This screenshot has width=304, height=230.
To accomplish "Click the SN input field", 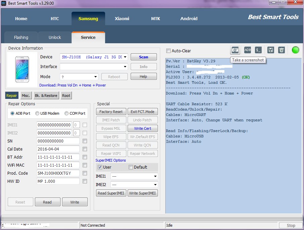I will tap(58, 141).
